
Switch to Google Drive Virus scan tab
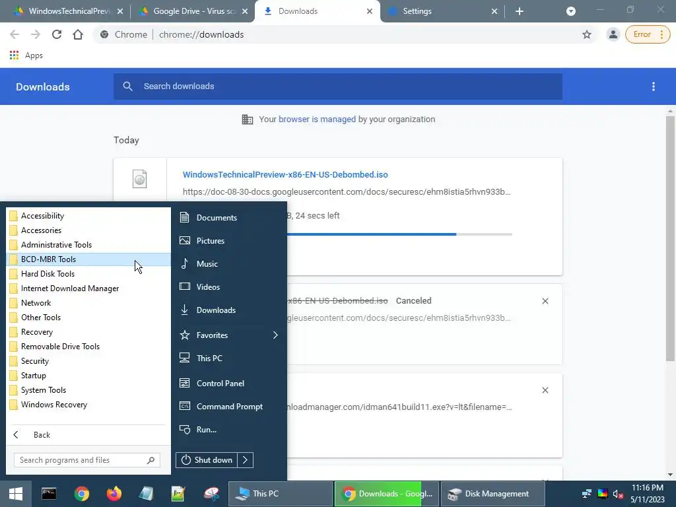[x=192, y=11]
